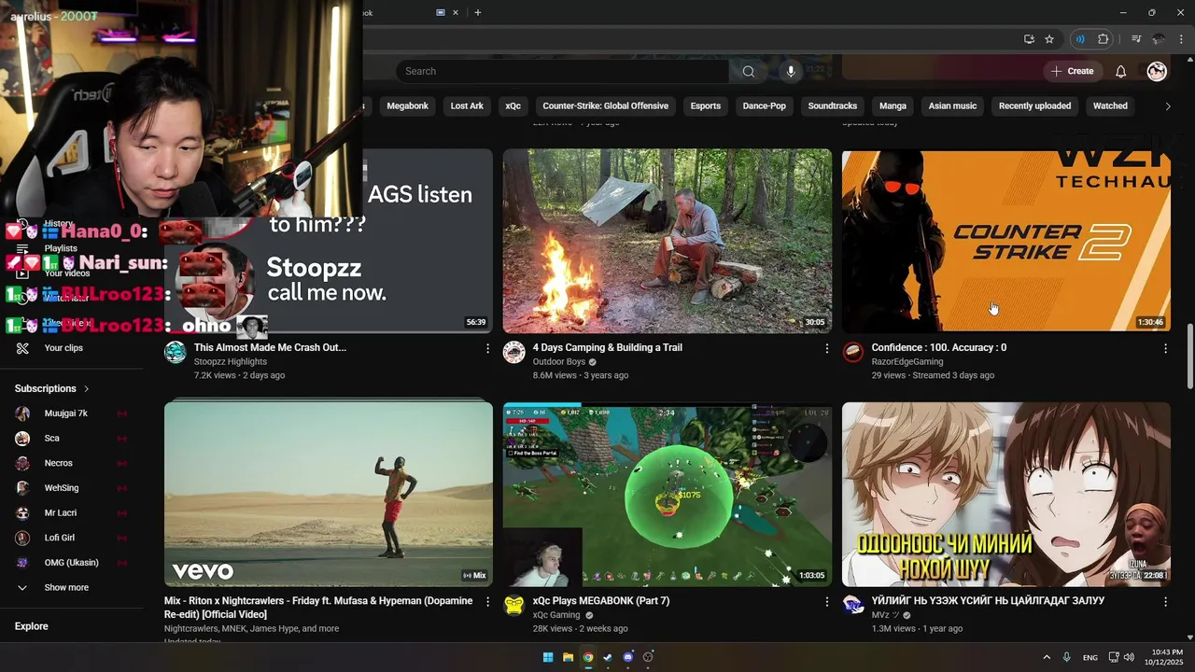
Task: Bookmark this page with star icon
Action: tap(1049, 39)
